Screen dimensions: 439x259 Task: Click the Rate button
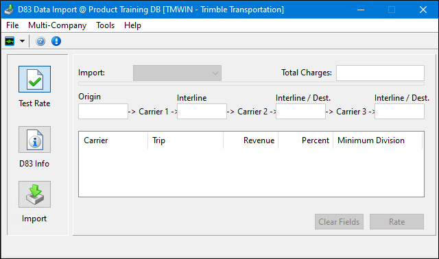click(396, 222)
